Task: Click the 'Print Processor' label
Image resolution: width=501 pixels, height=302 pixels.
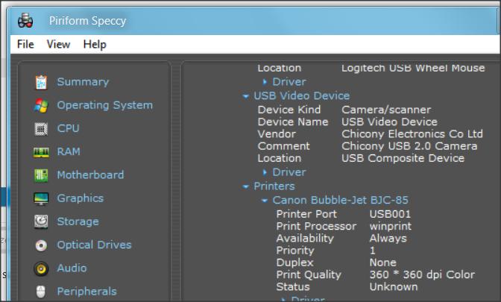Action: tap(316, 227)
